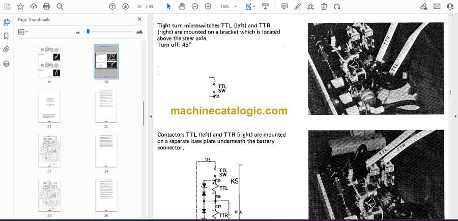
Task: Click the scrolling mode toolbar icon
Action: click(265, 7)
